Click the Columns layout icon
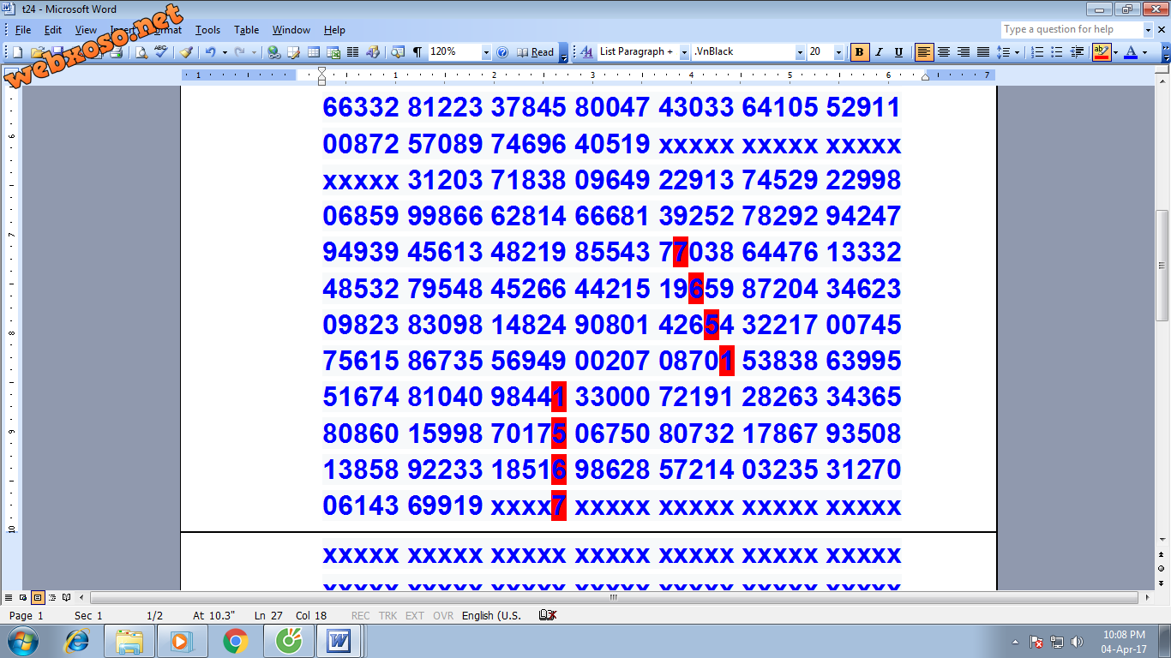Viewport: 1171px width, 658px height. click(x=352, y=52)
